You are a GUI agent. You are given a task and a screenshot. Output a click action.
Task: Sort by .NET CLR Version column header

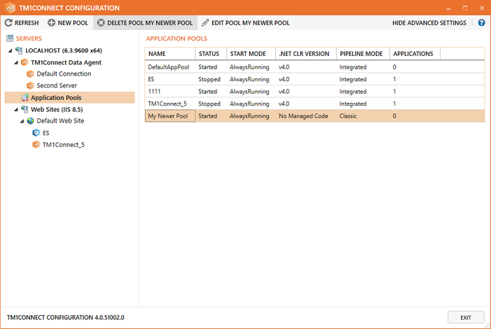306,54
